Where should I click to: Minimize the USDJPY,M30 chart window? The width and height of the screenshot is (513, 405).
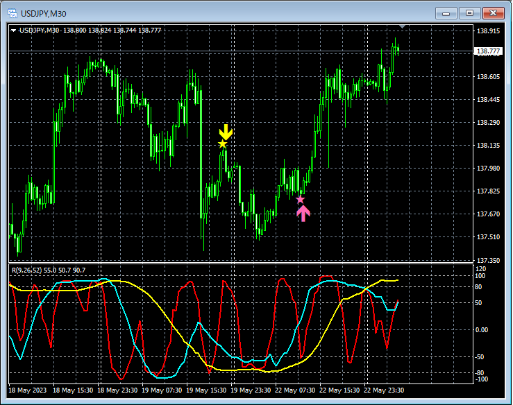pyautogui.click(x=446, y=13)
